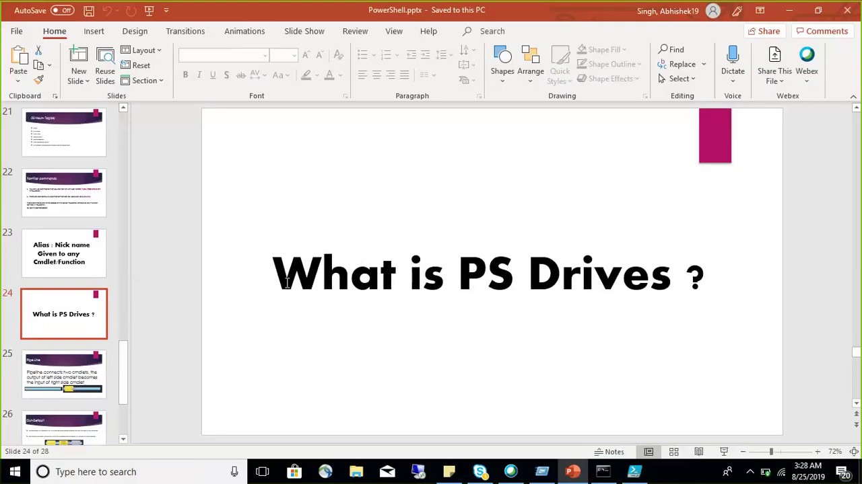Open the Reuse Slides pane
This screenshot has height=484, width=862.
pos(105,66)
